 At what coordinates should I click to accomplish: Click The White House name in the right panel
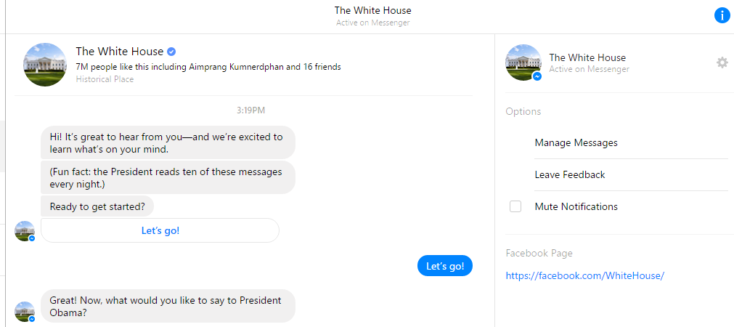pos(587,57)
